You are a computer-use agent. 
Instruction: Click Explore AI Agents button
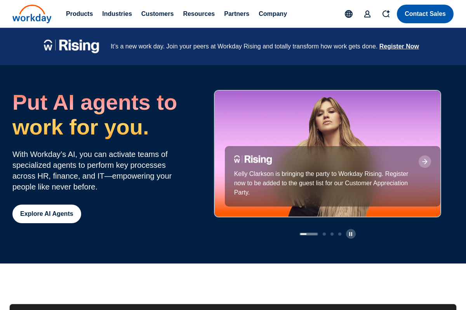point(47,214)
